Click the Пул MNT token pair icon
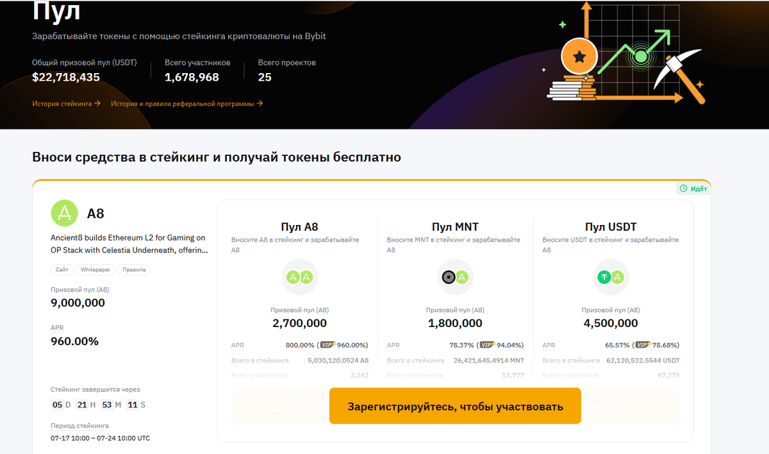The width and height of the screenshot is (769, 454). point(455,277)
